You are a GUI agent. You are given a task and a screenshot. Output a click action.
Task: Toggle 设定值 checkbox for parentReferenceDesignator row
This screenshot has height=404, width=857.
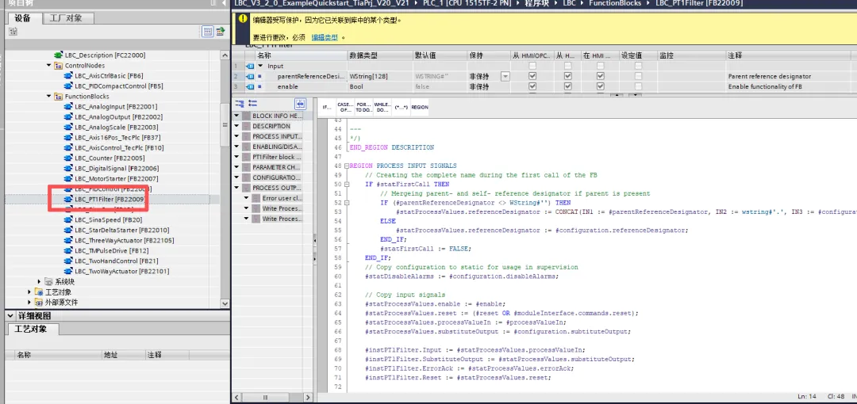point(638,76)
